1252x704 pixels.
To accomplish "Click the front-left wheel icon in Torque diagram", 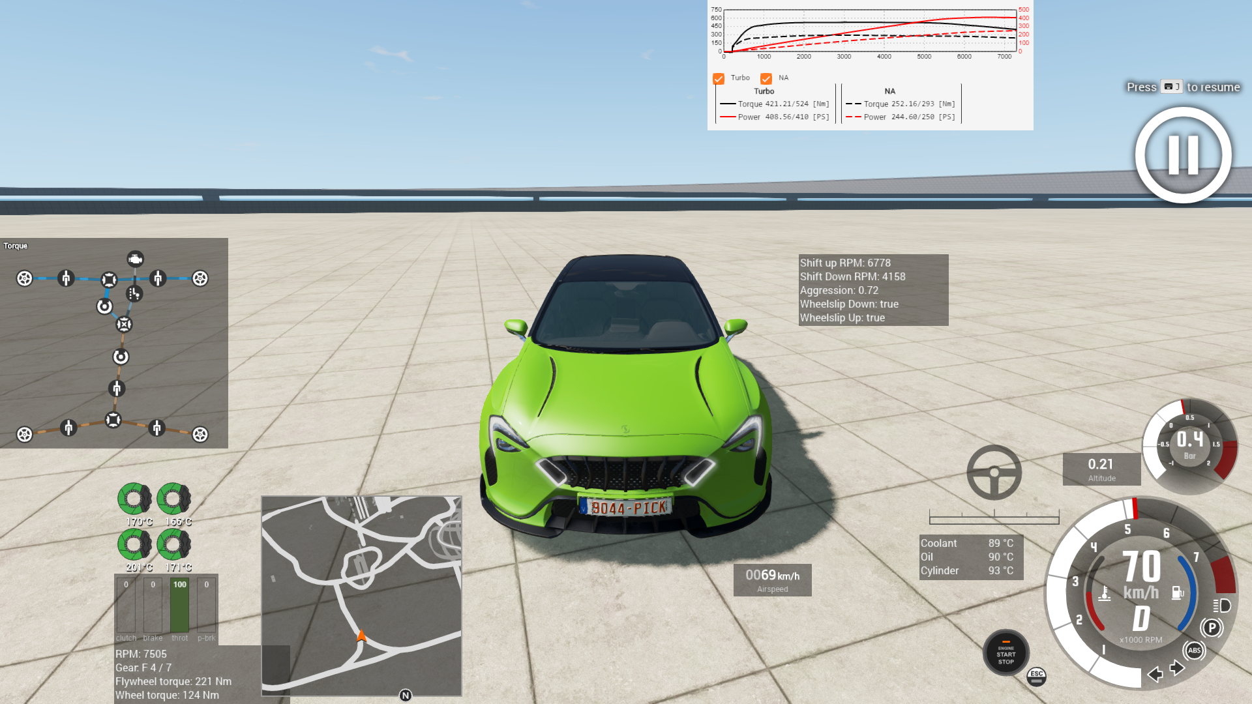I will [x=24, y=278].
